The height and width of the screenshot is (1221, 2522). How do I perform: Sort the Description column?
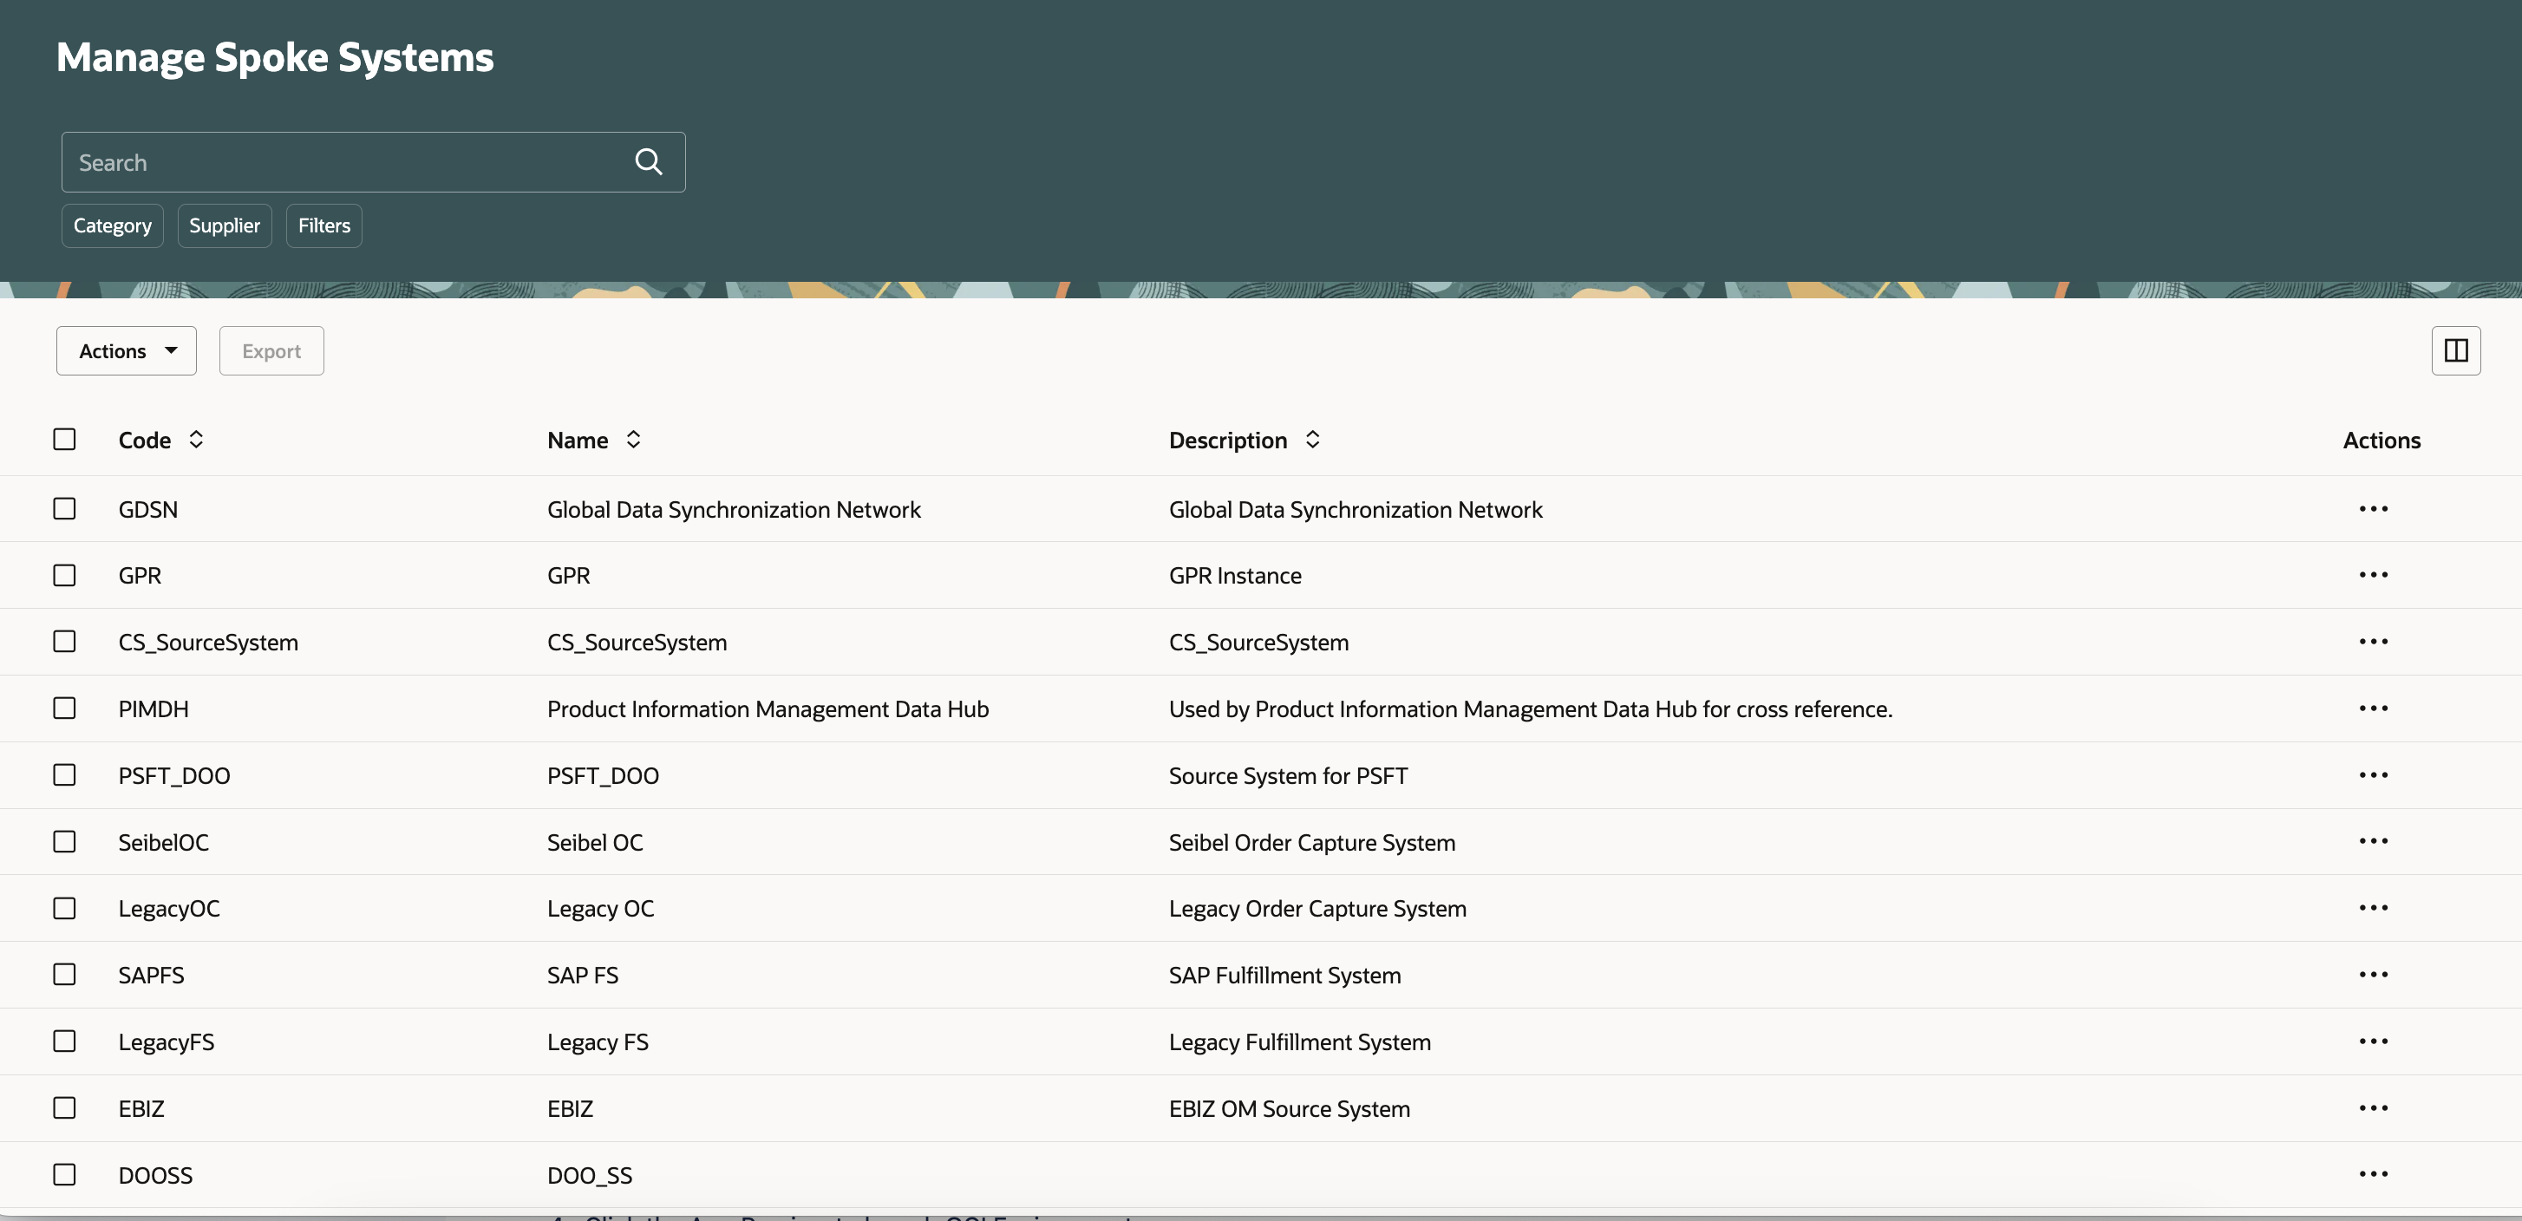pos(1312,440)
